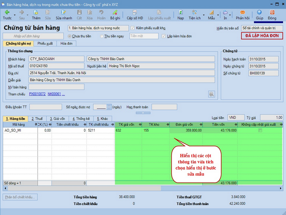Image resolution: width=286 pixels, height=215 pixels.
Task: Click the reference search icon beside Tham chiếu
Action: [x=212, y=94]
